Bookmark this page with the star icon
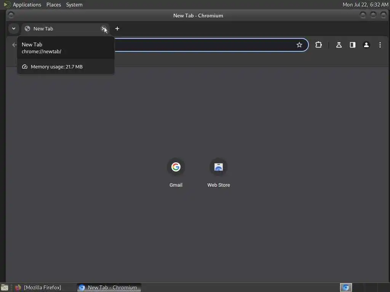 [x=299, y=45]
